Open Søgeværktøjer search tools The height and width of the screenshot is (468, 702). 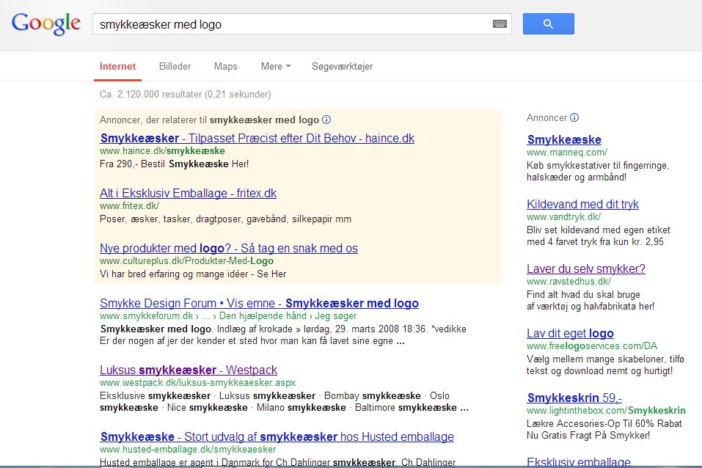[342, 66]
